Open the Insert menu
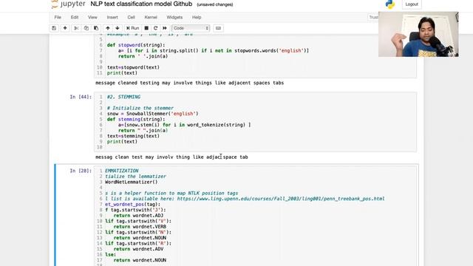 [x=112, y=17]
